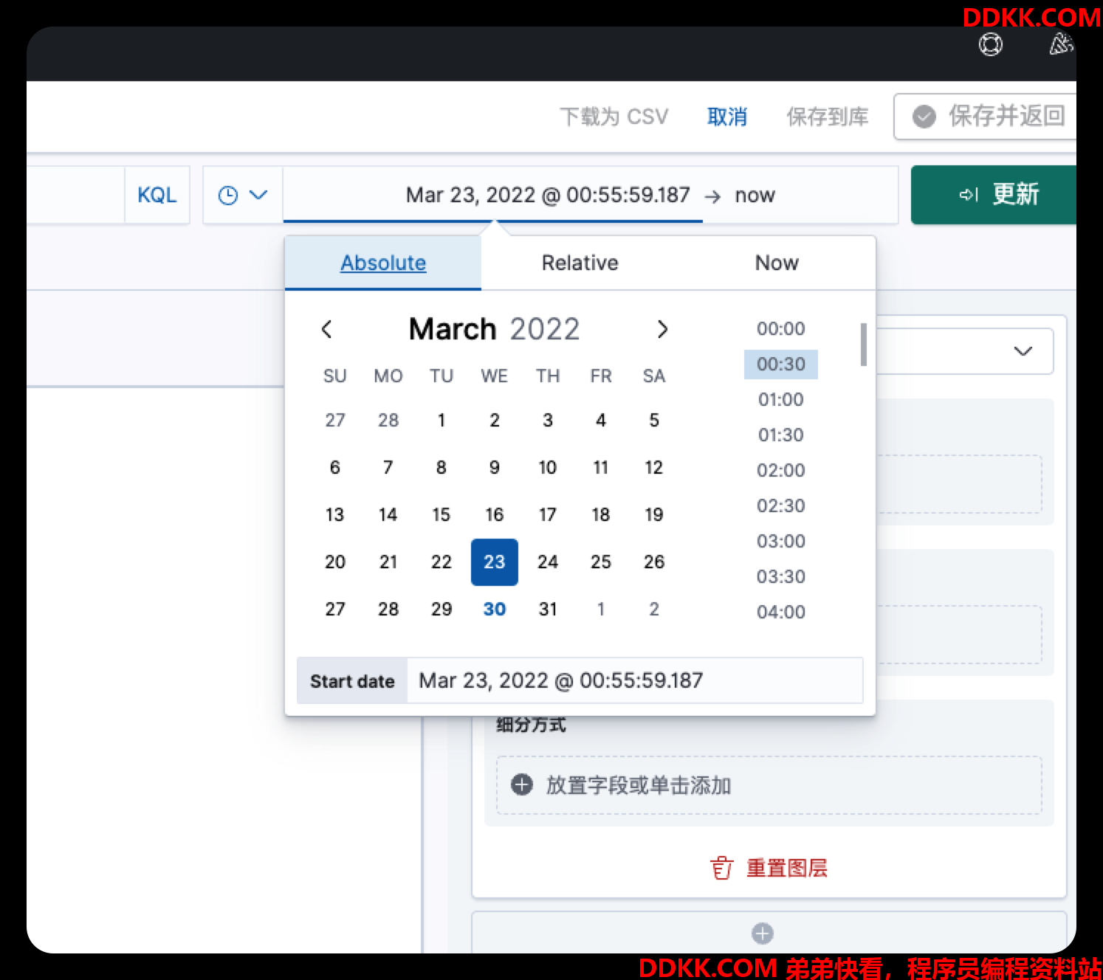Select time 04:00
Viewport: 1103px width, 980px height.
click(x=781, y=612)
